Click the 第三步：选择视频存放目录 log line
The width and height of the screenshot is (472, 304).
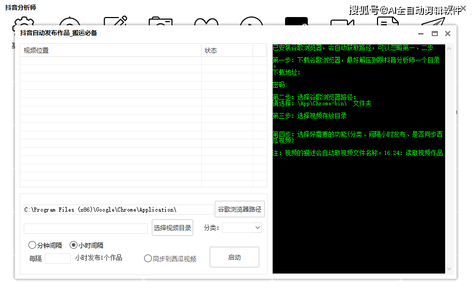(310, 116)
